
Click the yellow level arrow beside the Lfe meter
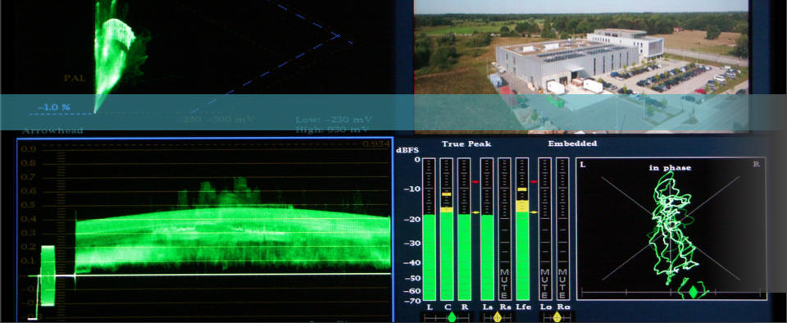click(534, 212)
